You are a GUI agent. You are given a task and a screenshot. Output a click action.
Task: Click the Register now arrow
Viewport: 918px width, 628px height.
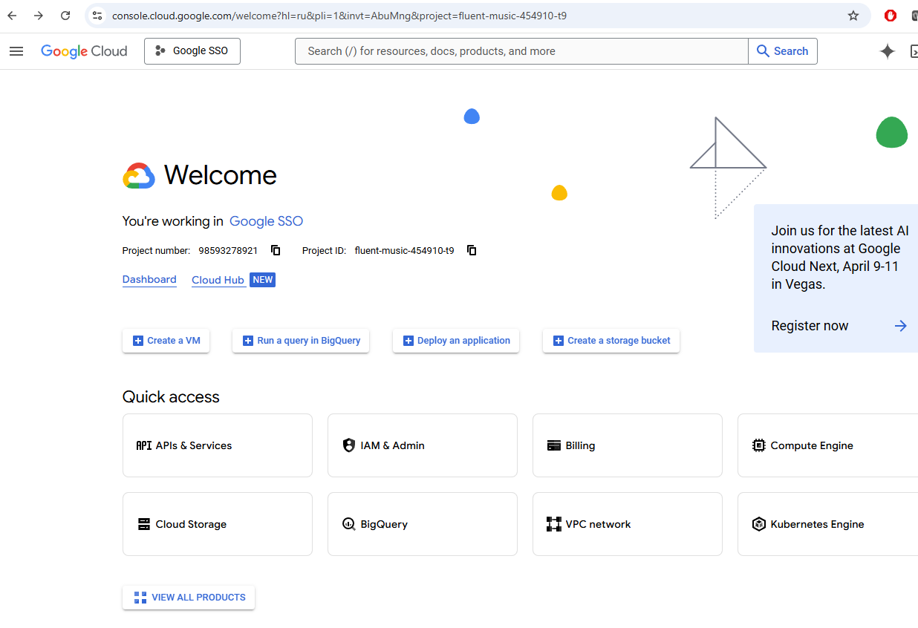click(900, 326)
